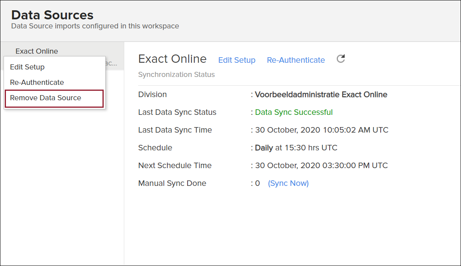Screen dimensions: 461x266
Task: Click the Synchronization Status subtitle
Action: point(176,75)
